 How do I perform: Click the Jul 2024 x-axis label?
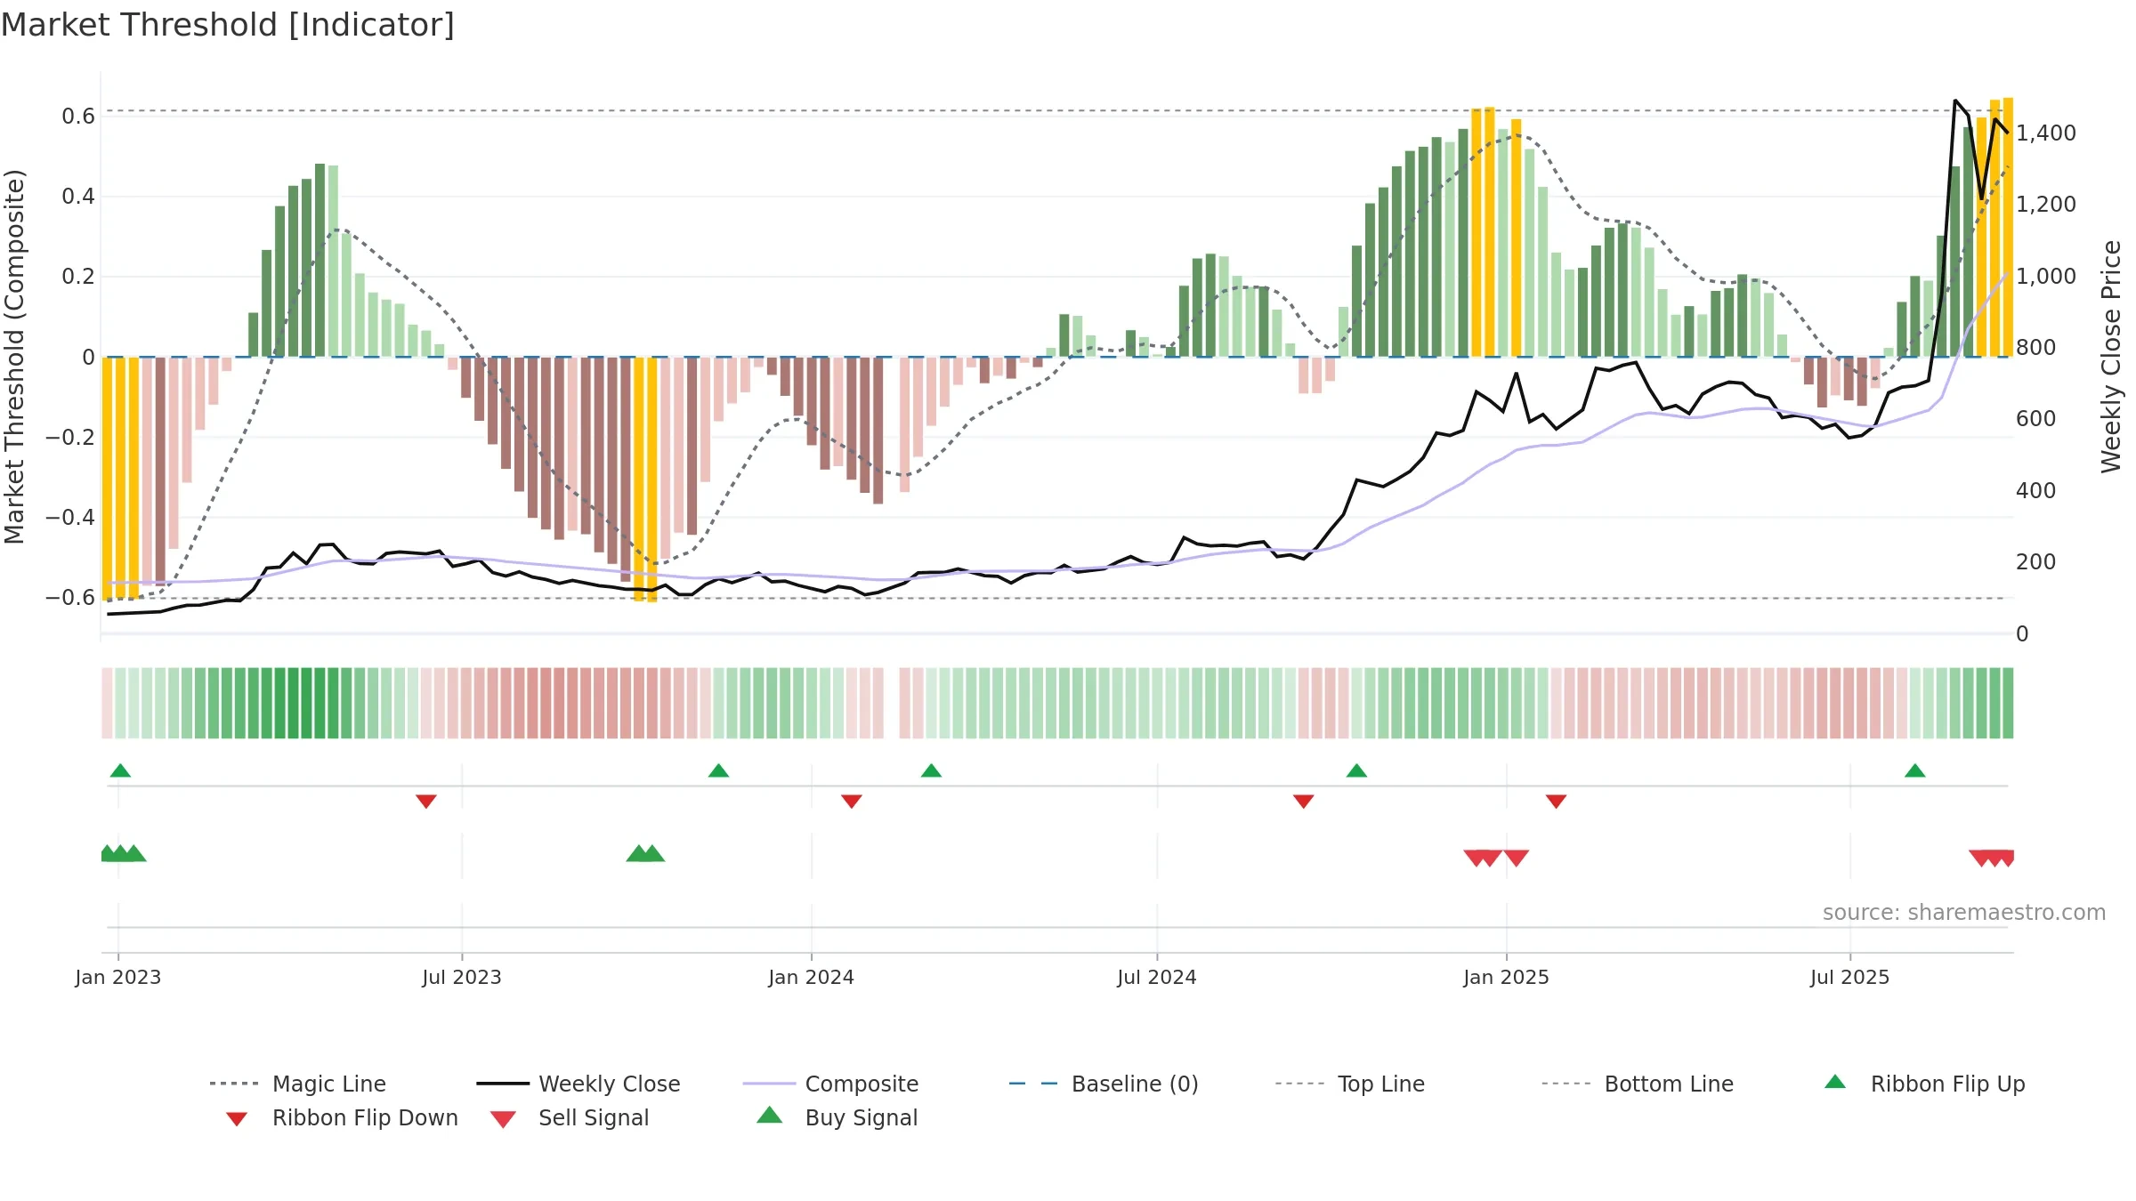[x=1157, y=978]
